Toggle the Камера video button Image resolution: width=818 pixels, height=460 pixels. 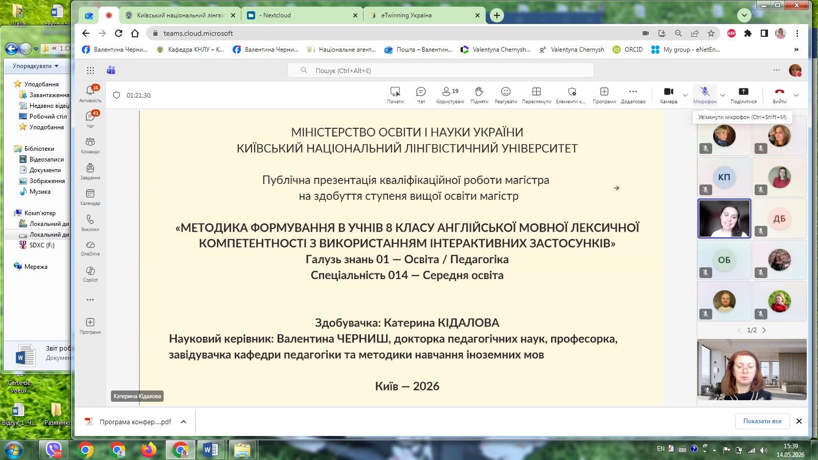pos(668,95)
